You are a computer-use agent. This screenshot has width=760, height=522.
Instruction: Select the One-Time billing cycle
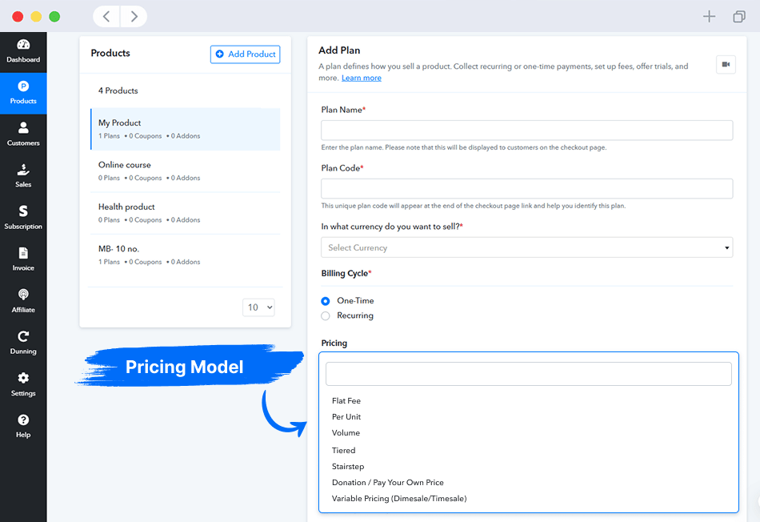(326, 300)
